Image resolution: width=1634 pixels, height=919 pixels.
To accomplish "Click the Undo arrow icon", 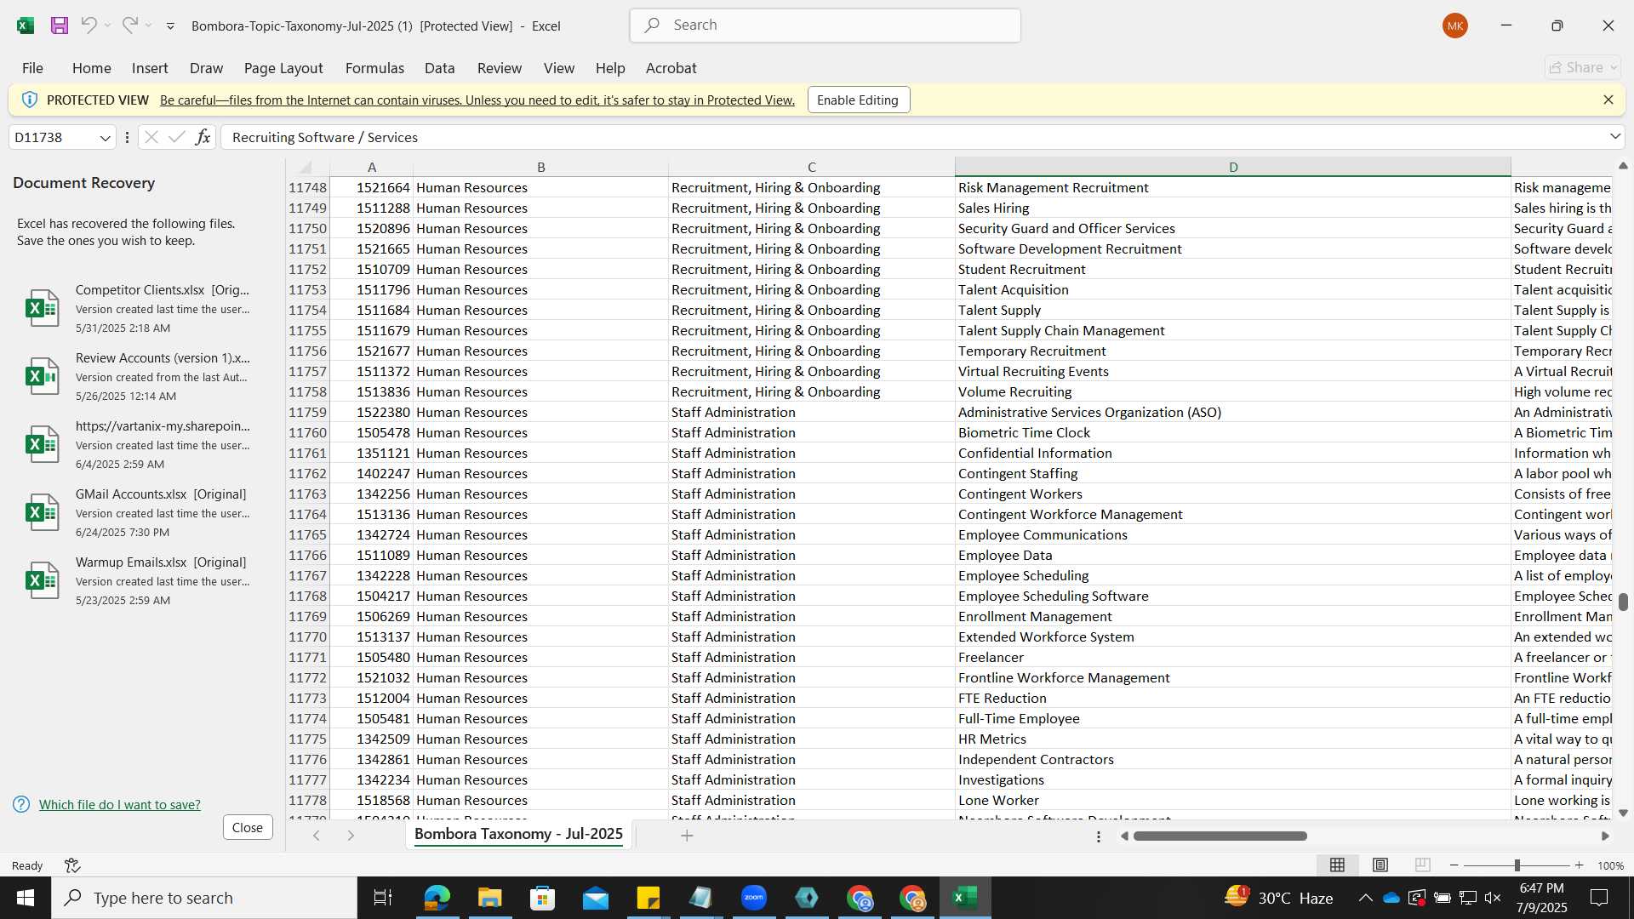I will (x=89, y=26).
